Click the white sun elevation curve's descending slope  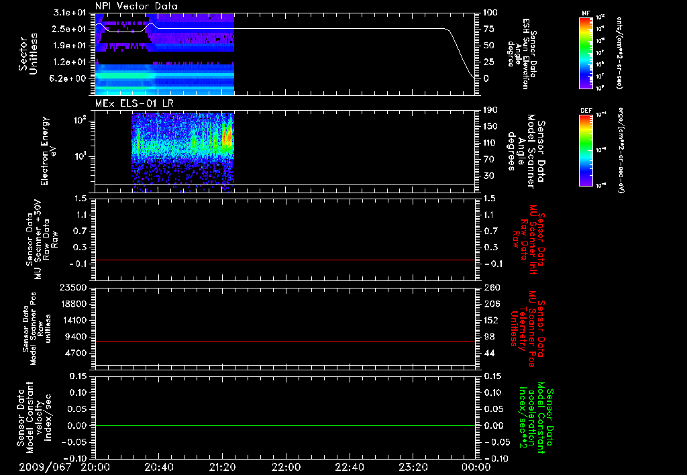pos(461,54)
